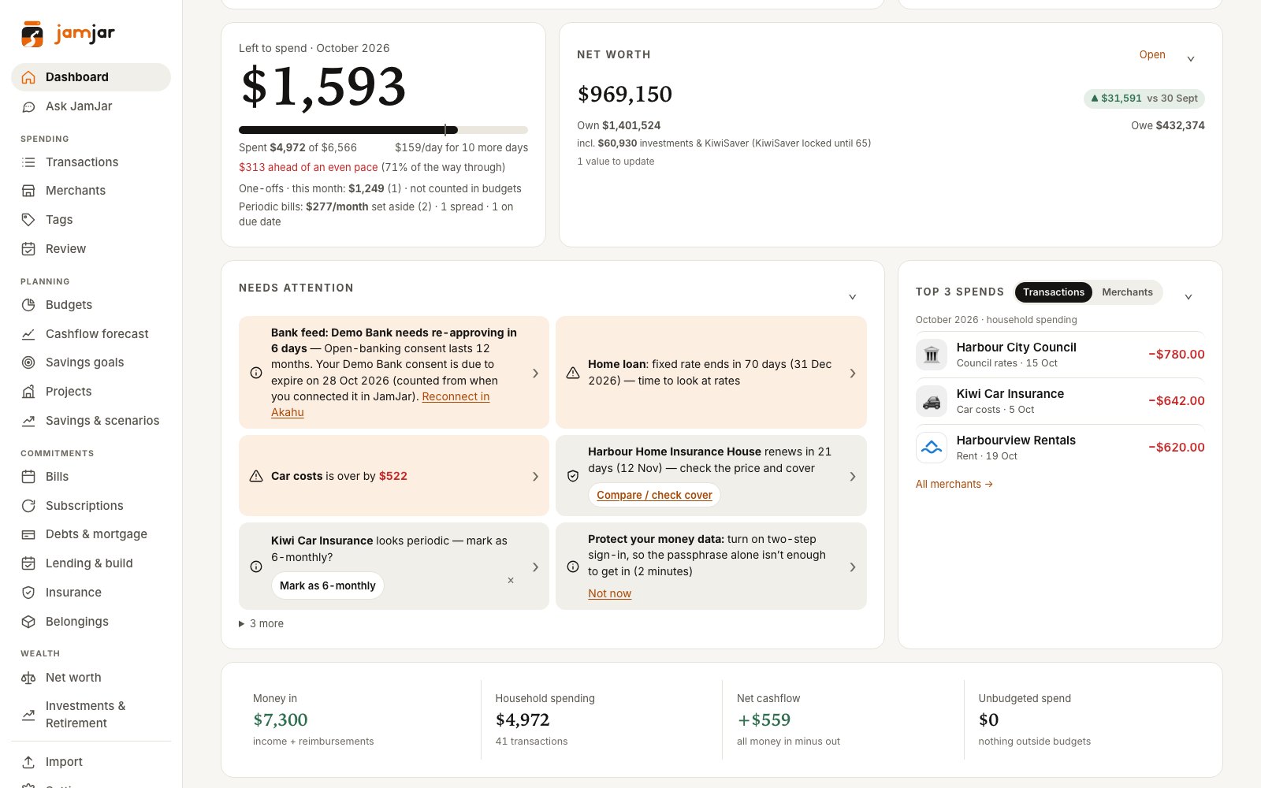Open Ask JamJar chat icon

[x=28, y=106]
